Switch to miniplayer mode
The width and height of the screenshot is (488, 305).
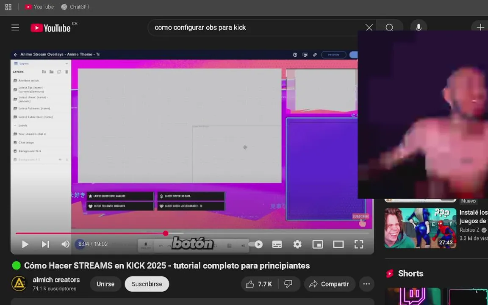point(318,244)
